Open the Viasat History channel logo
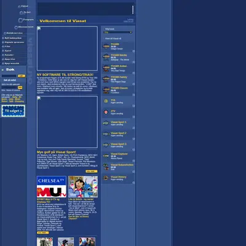Image resolution: width=246 pixels, height=246 pixels. coord(106,178)
